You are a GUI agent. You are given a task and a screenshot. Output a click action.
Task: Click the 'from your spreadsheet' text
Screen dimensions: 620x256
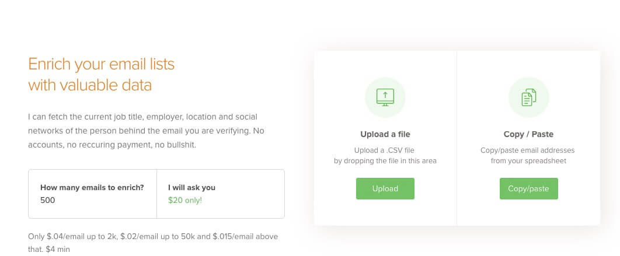point(529,161)
